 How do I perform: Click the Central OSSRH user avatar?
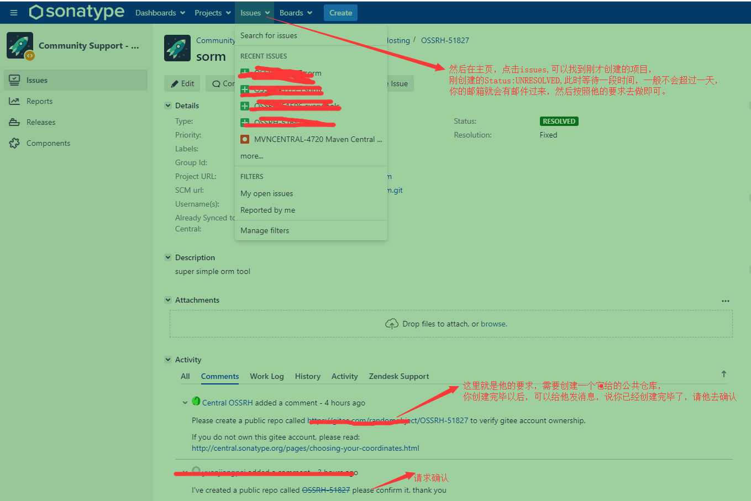coord(196,401)
